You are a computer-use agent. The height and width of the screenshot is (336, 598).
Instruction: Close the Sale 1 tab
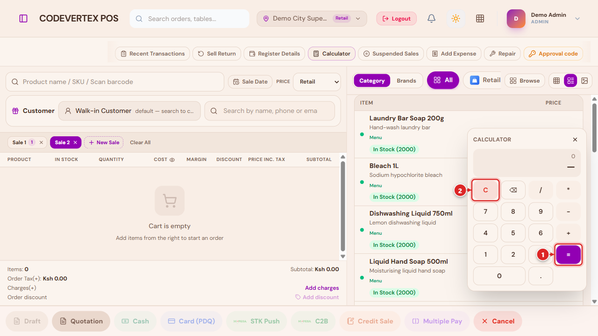click(41, 142)
